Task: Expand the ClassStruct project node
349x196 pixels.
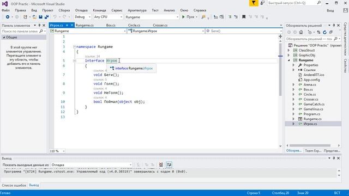Action: click(288, 51)
